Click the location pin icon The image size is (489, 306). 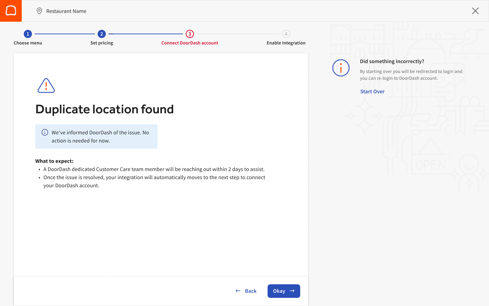click(x=39, y=11)
